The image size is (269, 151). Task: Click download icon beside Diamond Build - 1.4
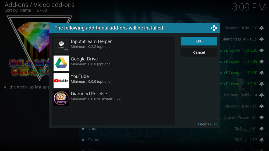pyautogui.click(x=261, y=95)
